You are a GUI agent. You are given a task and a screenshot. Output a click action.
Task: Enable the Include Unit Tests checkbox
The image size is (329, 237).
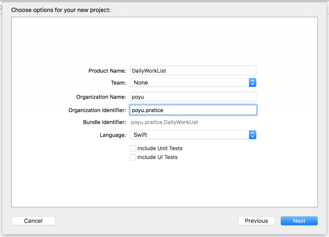pyautogui.click(x=133, y=148)
